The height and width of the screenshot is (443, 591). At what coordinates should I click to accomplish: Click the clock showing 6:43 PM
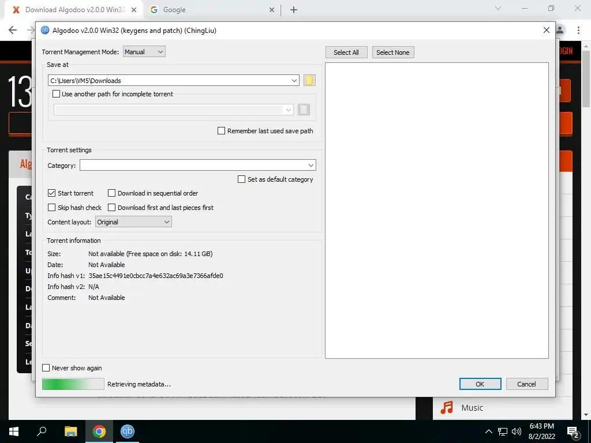click(541, 426)
